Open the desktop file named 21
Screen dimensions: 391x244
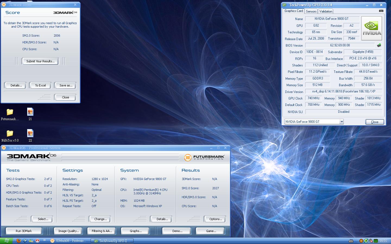30,114
